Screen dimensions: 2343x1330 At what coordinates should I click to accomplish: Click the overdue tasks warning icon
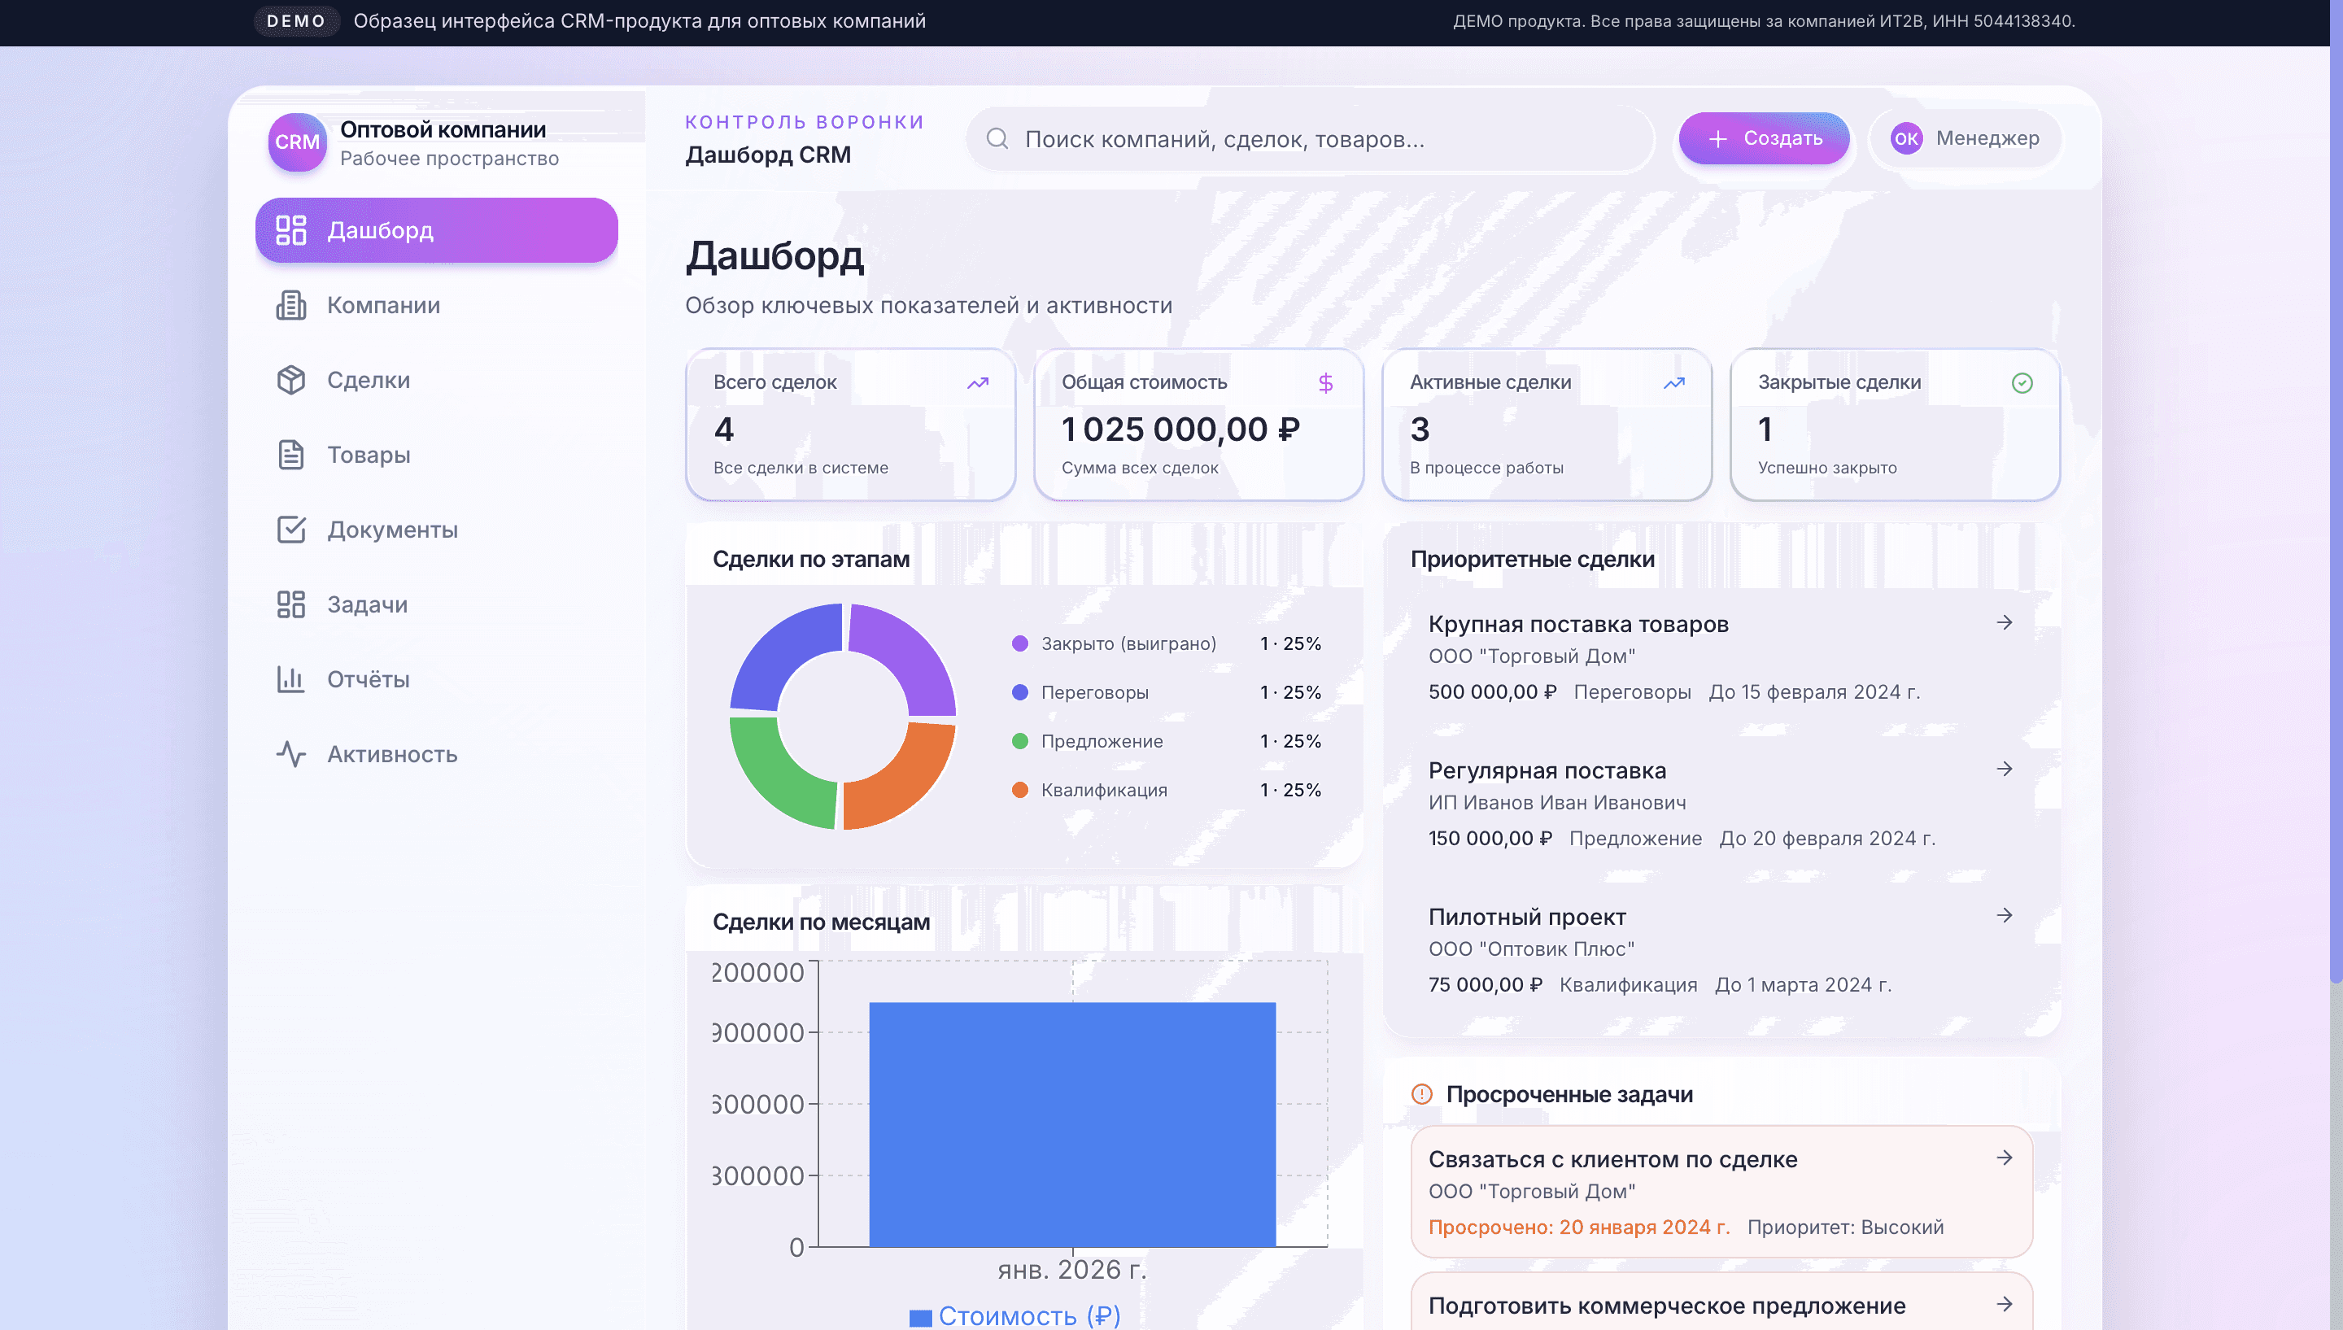click(1421, 1094)
